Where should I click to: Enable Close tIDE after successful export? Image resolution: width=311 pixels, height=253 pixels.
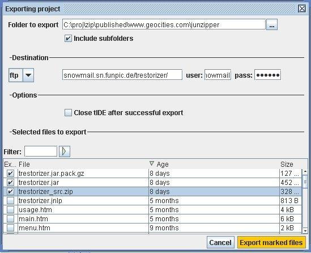[x=68, y=112]
